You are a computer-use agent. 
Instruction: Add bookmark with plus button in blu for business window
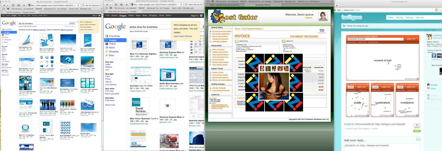coord(24,5)
